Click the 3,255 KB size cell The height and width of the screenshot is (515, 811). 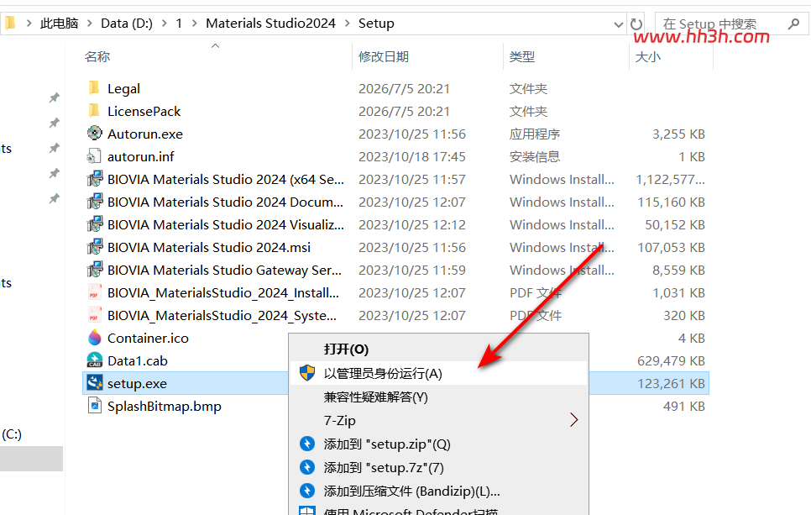[678, 134]
